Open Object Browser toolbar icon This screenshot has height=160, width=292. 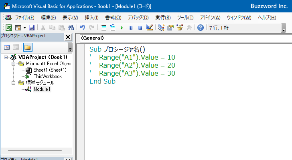[180, 28]
